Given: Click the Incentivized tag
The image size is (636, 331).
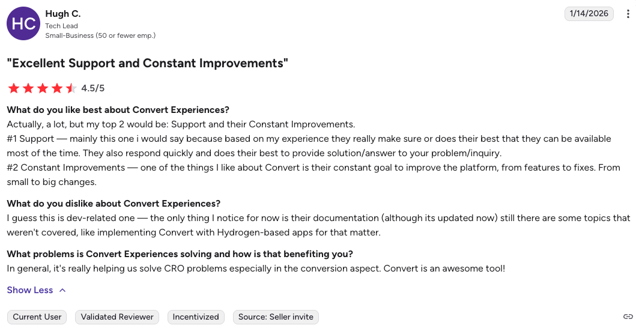Looking at the screenshot, I should click(196, 317).
